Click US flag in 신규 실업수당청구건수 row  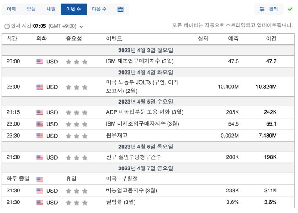click(40, 157)
